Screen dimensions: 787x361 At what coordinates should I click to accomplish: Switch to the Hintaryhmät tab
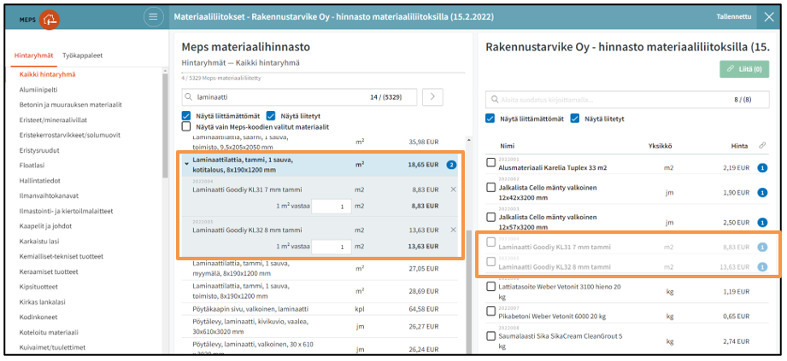(33, 55)
